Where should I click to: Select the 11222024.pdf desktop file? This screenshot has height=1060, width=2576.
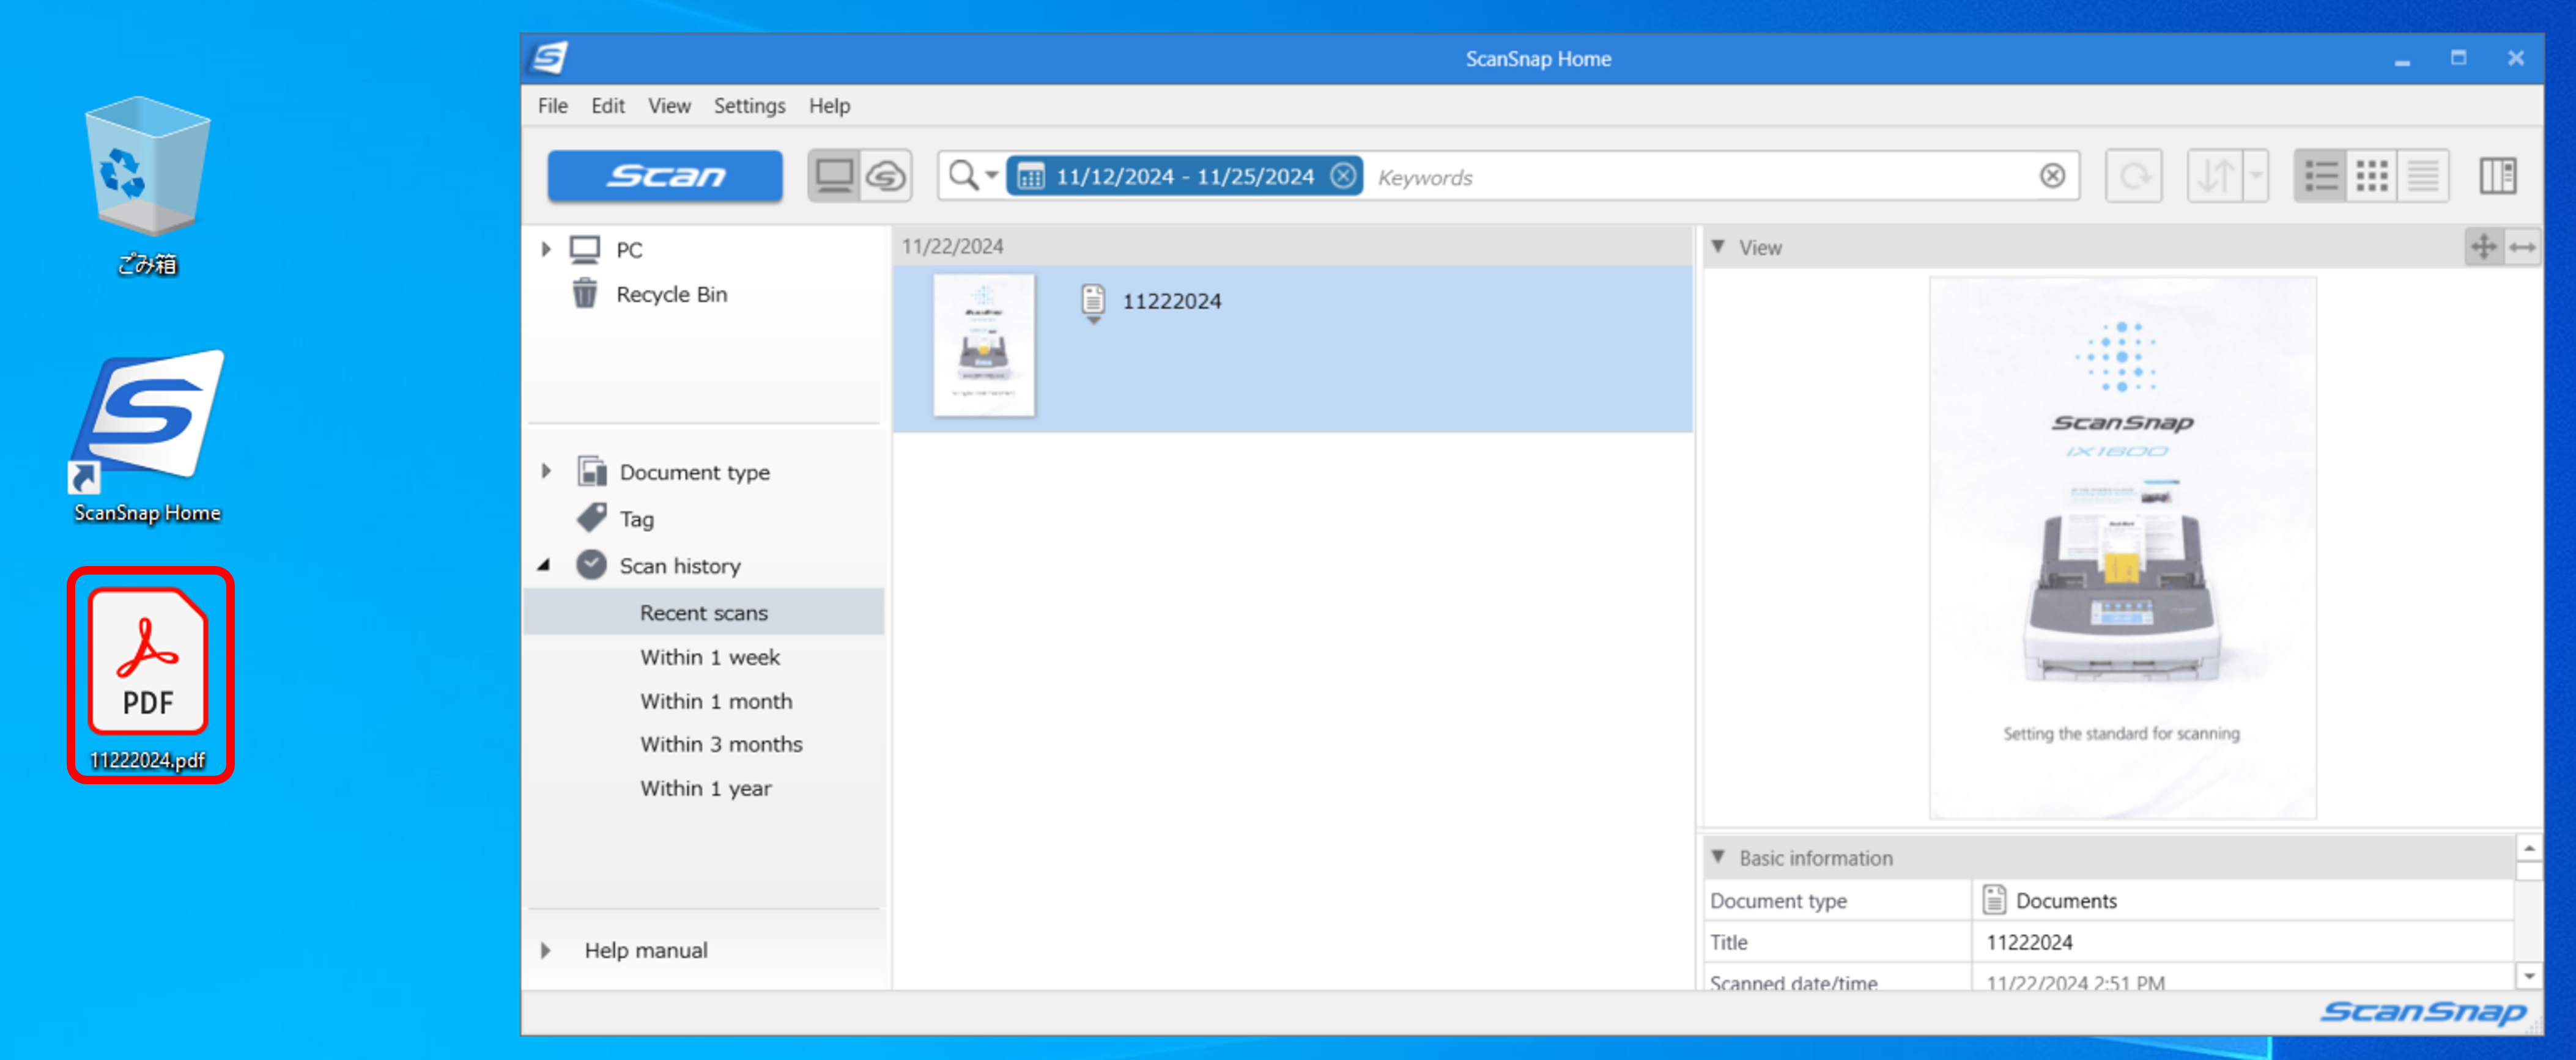(149, 675)
